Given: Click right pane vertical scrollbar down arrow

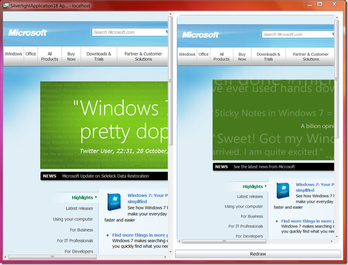Looking at the screenshot, I should (x=337, y=237).
